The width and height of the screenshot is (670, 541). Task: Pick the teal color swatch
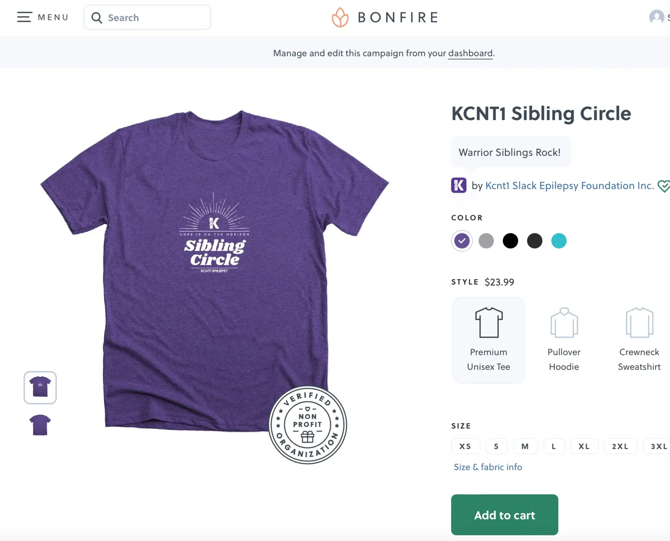pyautogui.click(x=559, y=241)
